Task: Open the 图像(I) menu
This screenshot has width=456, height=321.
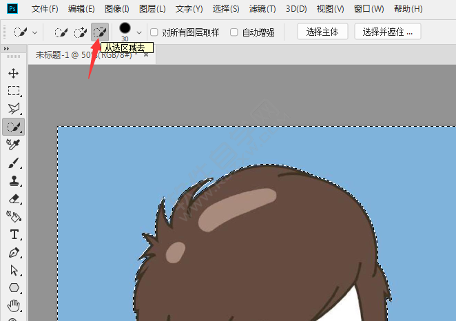Action: [x=117, y=9]
